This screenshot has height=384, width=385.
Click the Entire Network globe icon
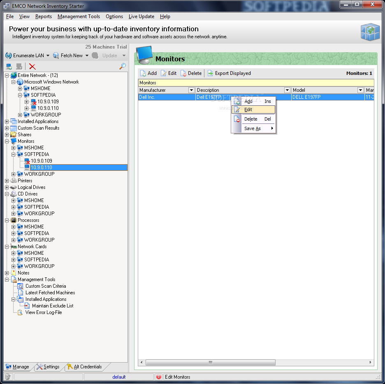tap(14, 75)
